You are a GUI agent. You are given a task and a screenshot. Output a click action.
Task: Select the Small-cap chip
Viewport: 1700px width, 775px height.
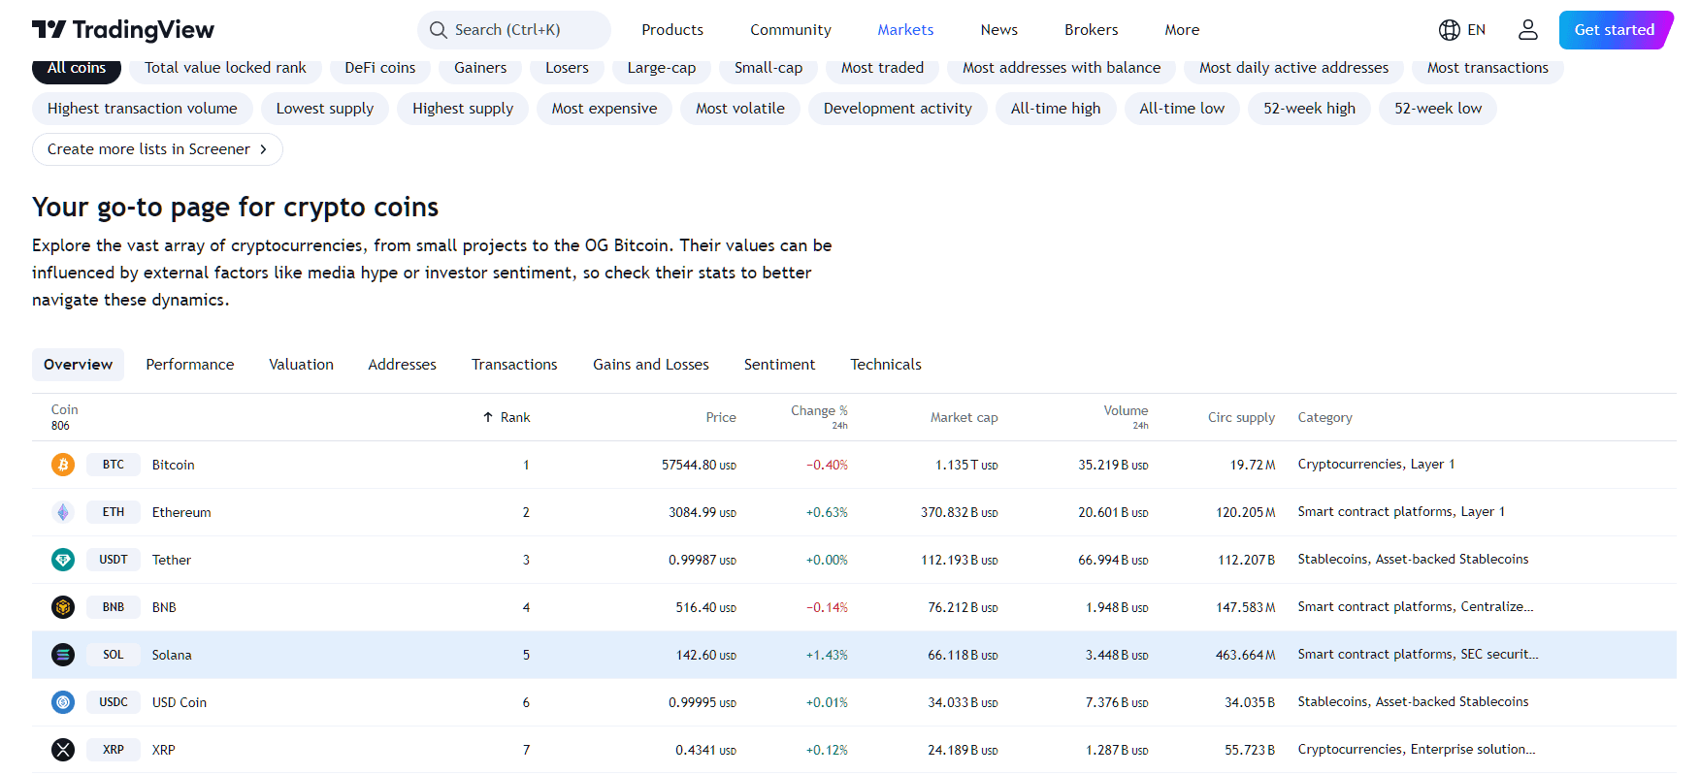(768, 68)
